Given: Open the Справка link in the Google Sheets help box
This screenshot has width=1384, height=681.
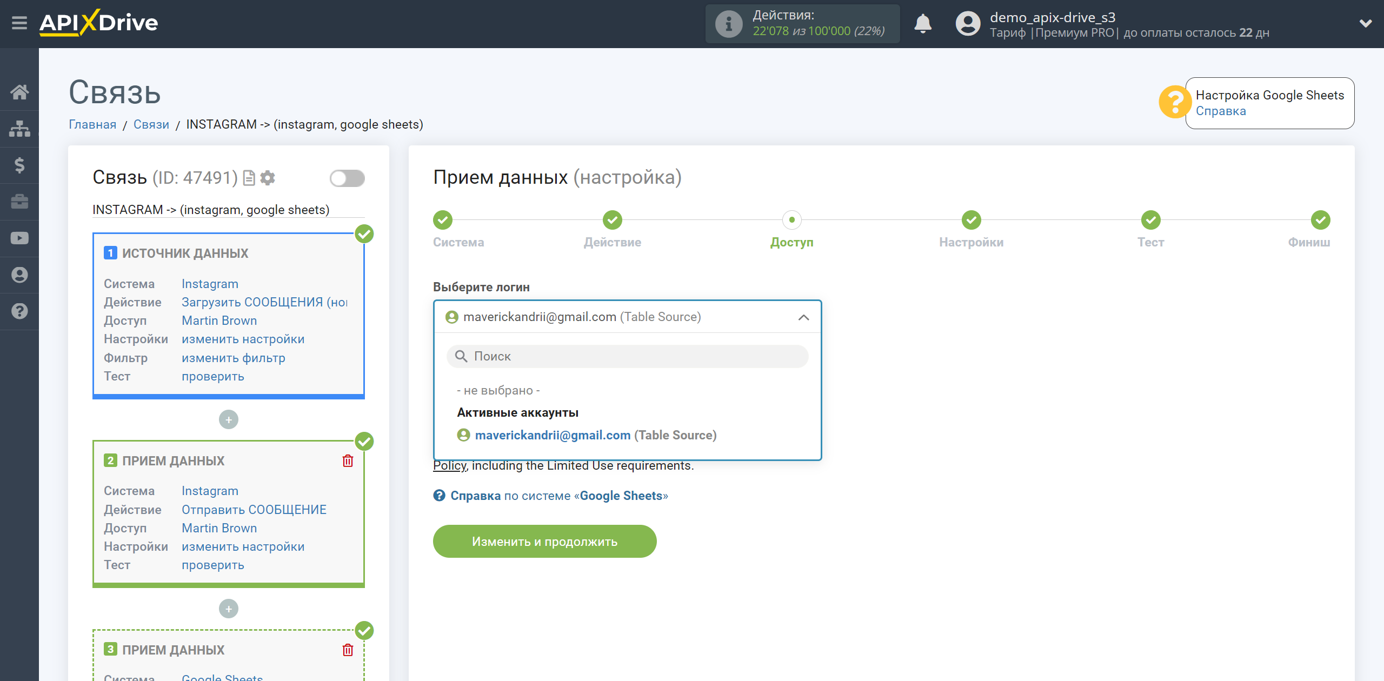Looking at the screenshot, I should tap(1220, 111).
